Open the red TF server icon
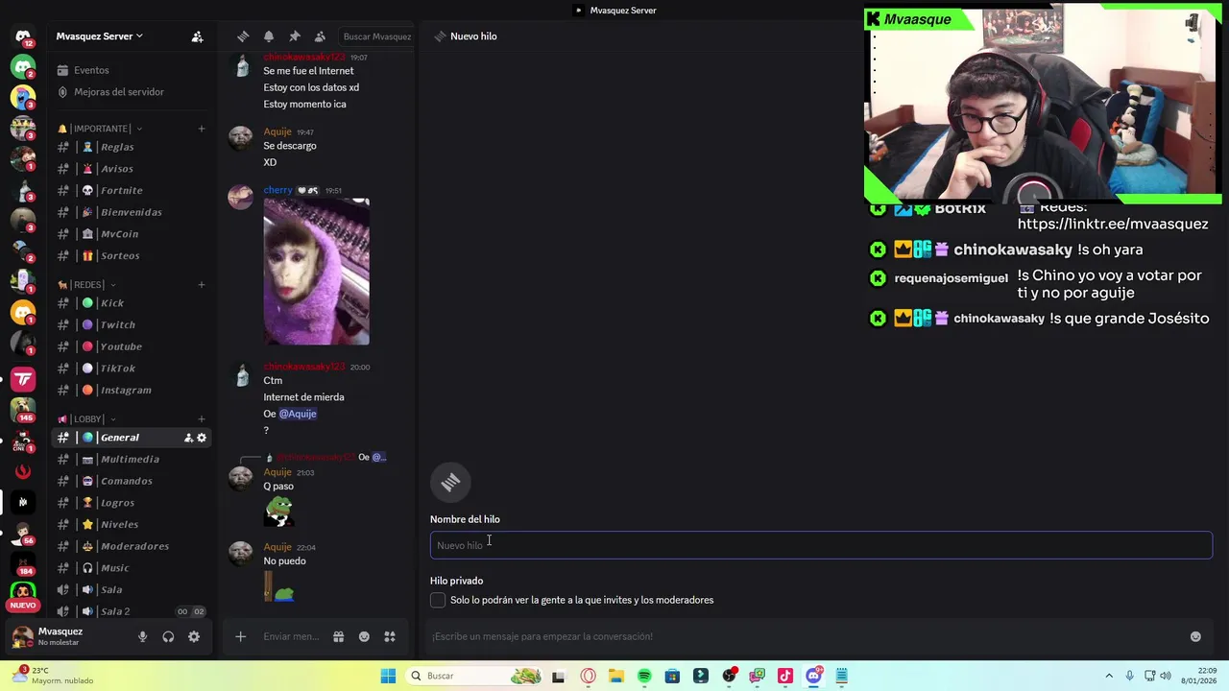Image resolution: width=1229 pixels, height=691 pixels. pos(23,379)
